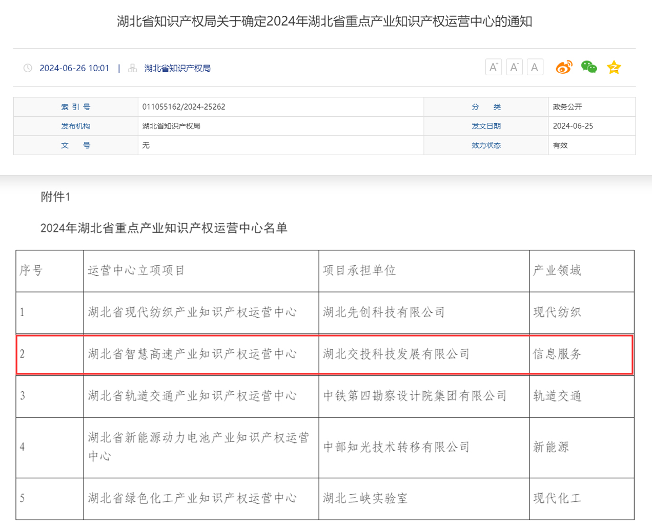Click 中铁第四勘察设计院集团有限公司 in row 3

pyautogui.click(x=415, y=396)
